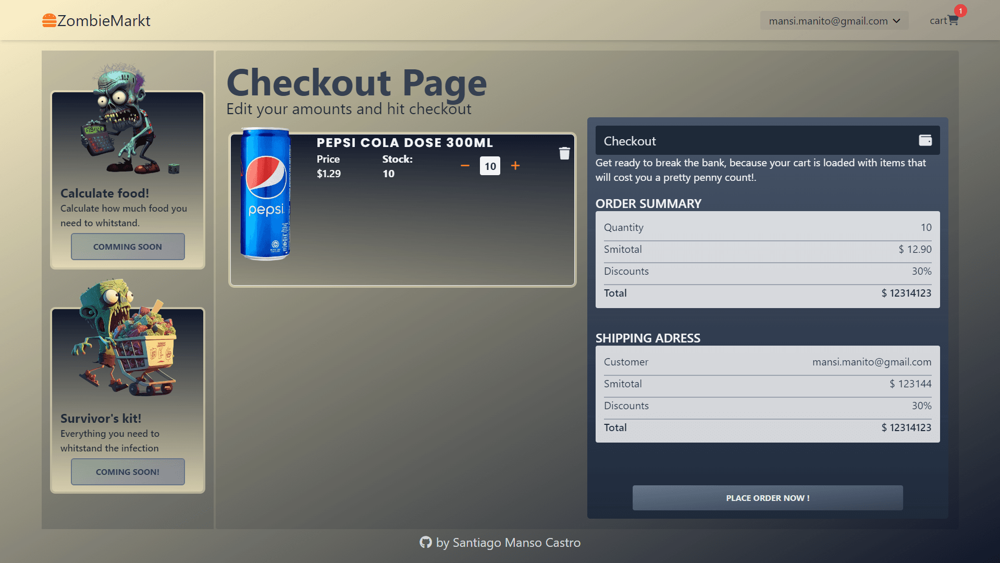Click the Checkout Page heading
Screen dimensions: 1000x563
tap(357, 83)
